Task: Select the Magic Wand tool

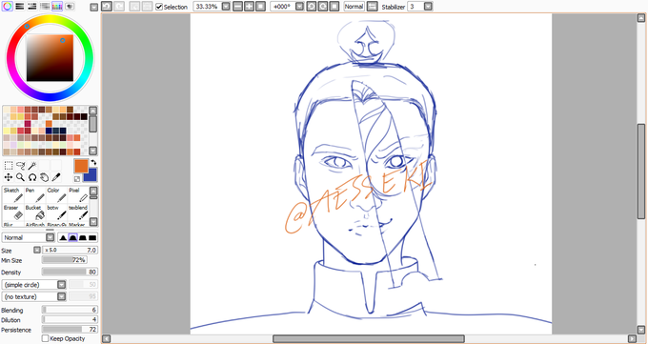Action: [x=32, y=166]
